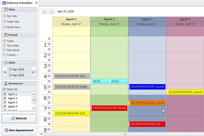Click the previous day arrow above calendar
This screenshot has height=136, width=204.
[45, 11]
